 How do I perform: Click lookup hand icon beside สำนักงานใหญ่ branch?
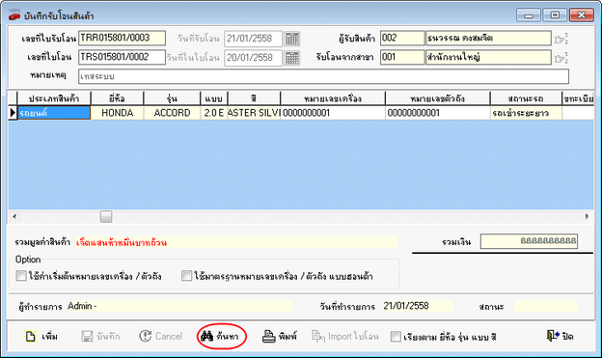click(x=561, y=58)
